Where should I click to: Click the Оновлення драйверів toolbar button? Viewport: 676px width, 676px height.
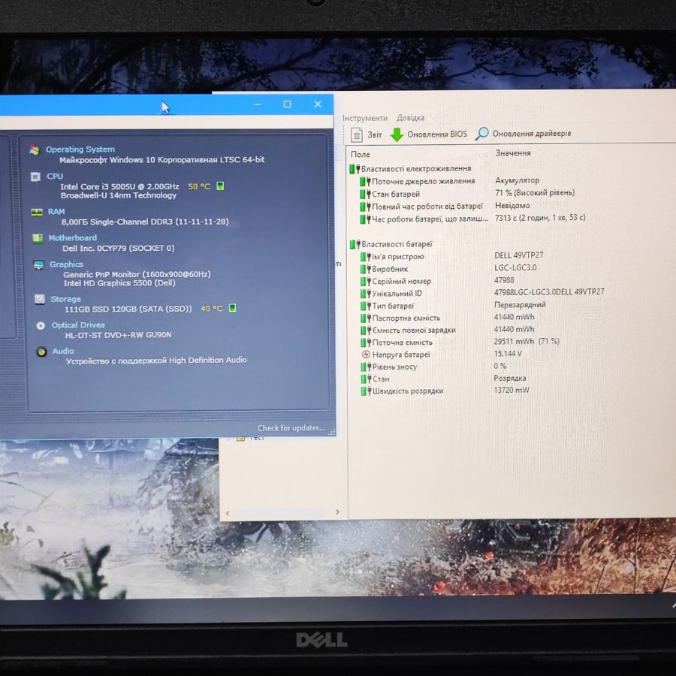[524, 133]
